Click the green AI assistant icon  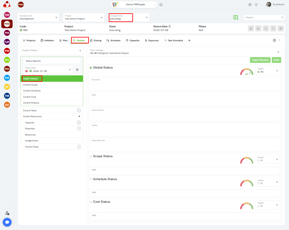coord(236,17)
